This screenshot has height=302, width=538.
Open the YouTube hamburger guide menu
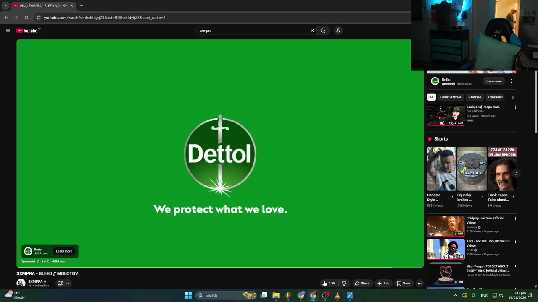[8, 31]
